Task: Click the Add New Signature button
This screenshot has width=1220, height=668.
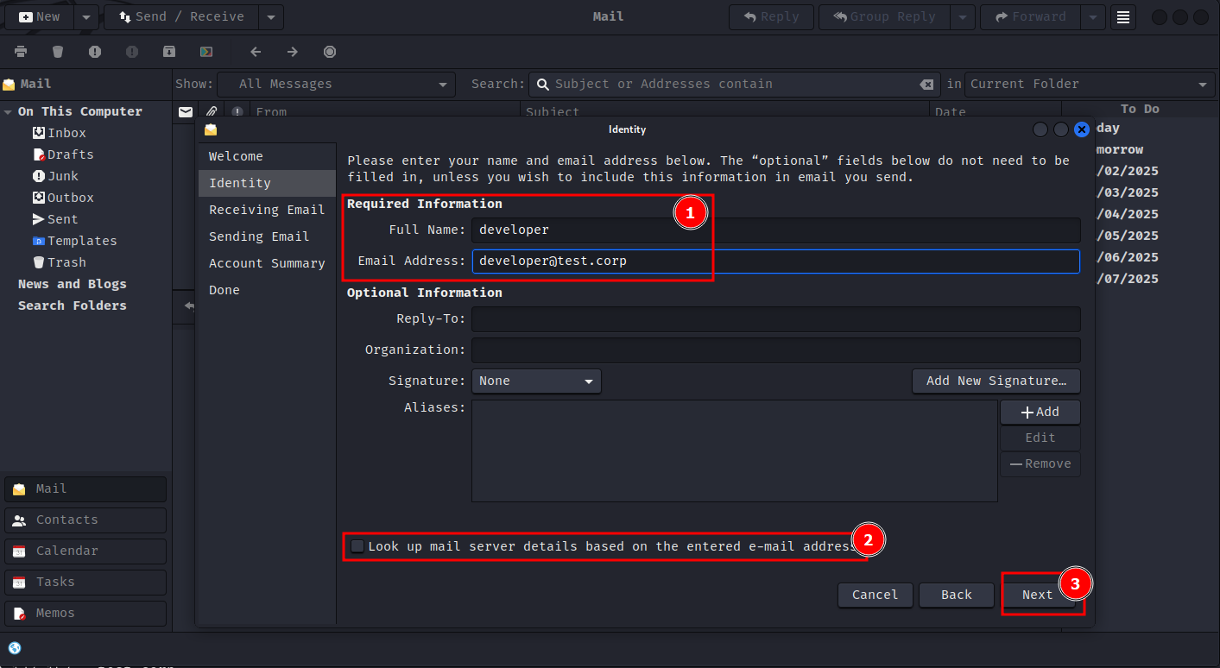Action: click(x=996, y=381)
